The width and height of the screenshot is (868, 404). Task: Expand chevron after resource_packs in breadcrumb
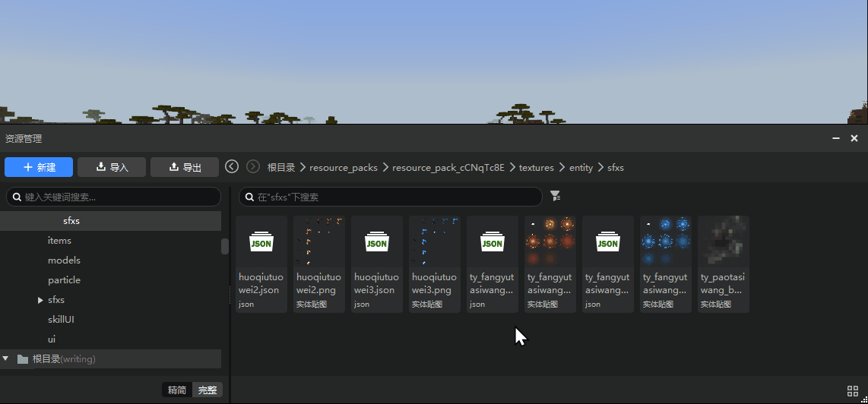385,167
